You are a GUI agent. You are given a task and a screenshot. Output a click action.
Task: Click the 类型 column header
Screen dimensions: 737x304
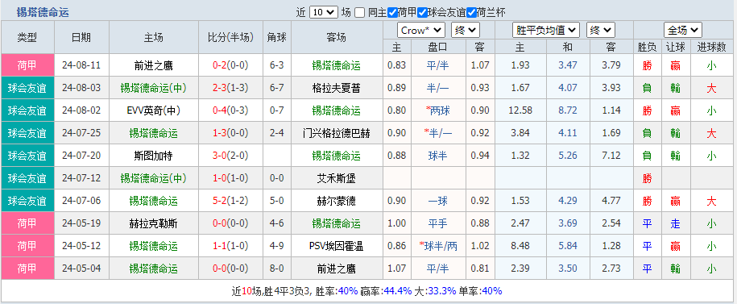pos(27,37)
